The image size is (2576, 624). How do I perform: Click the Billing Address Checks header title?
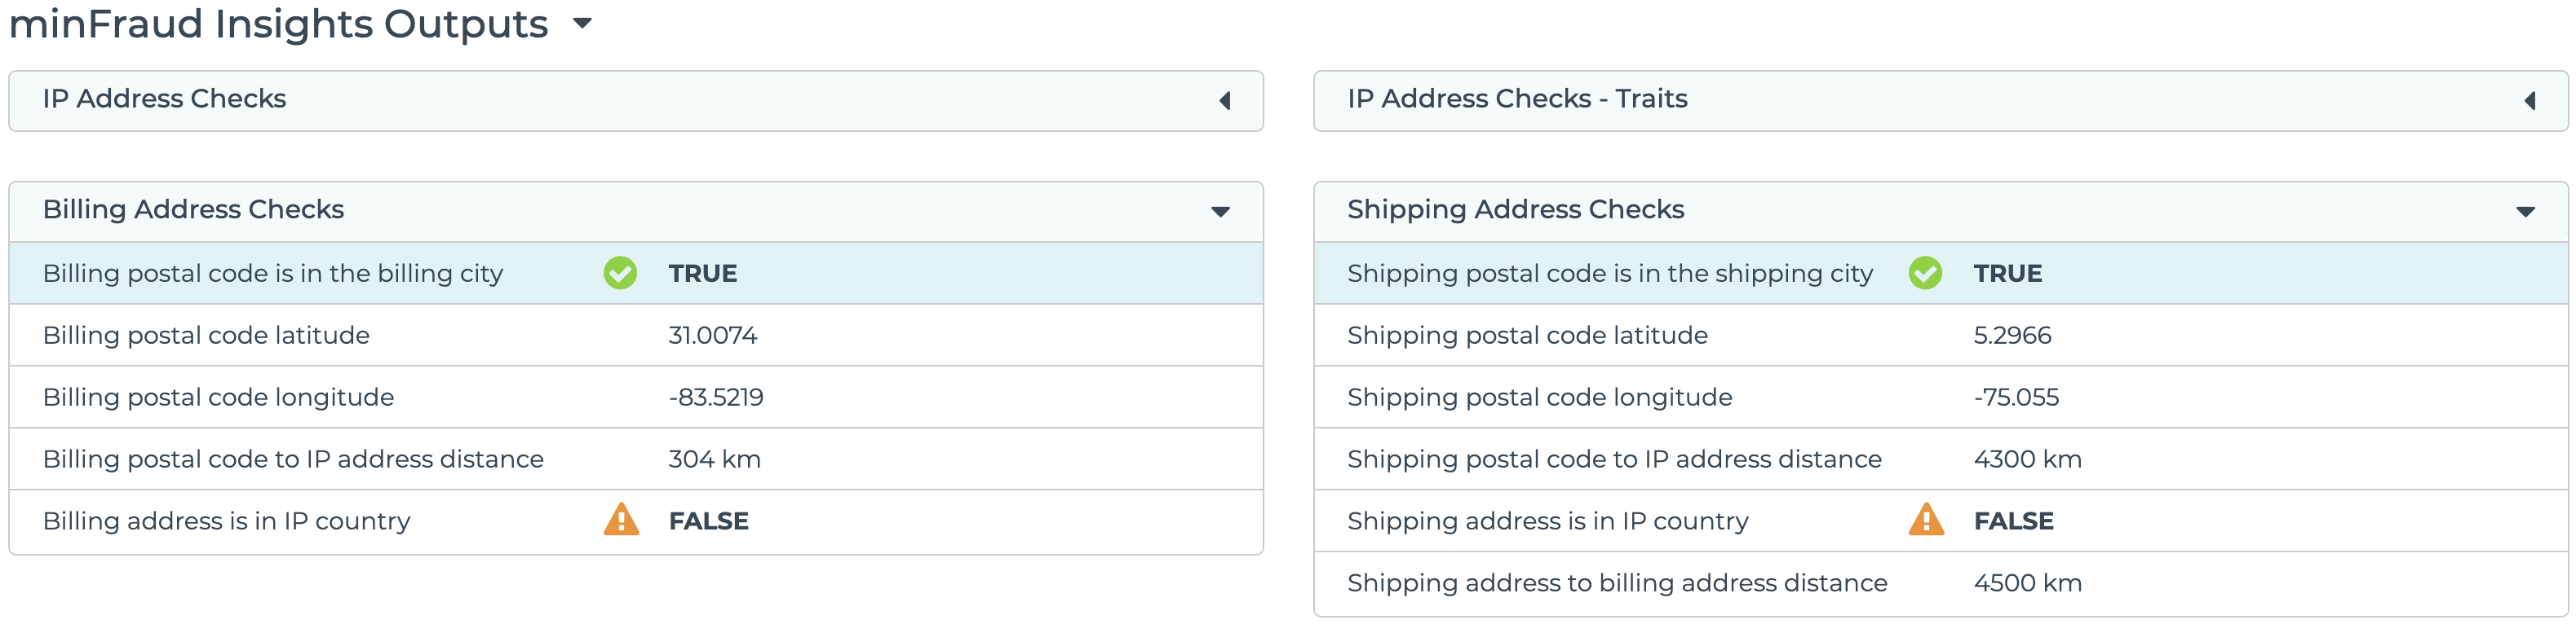tap(193, 209)
